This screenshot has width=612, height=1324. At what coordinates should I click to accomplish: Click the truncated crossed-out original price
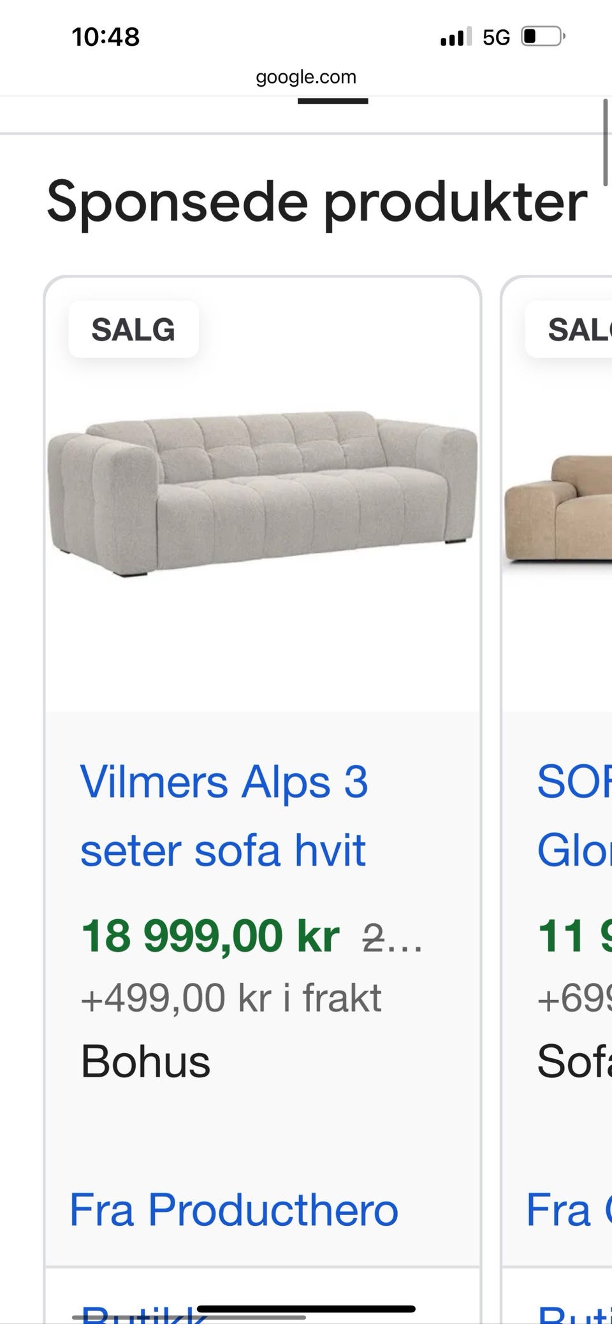392,938
